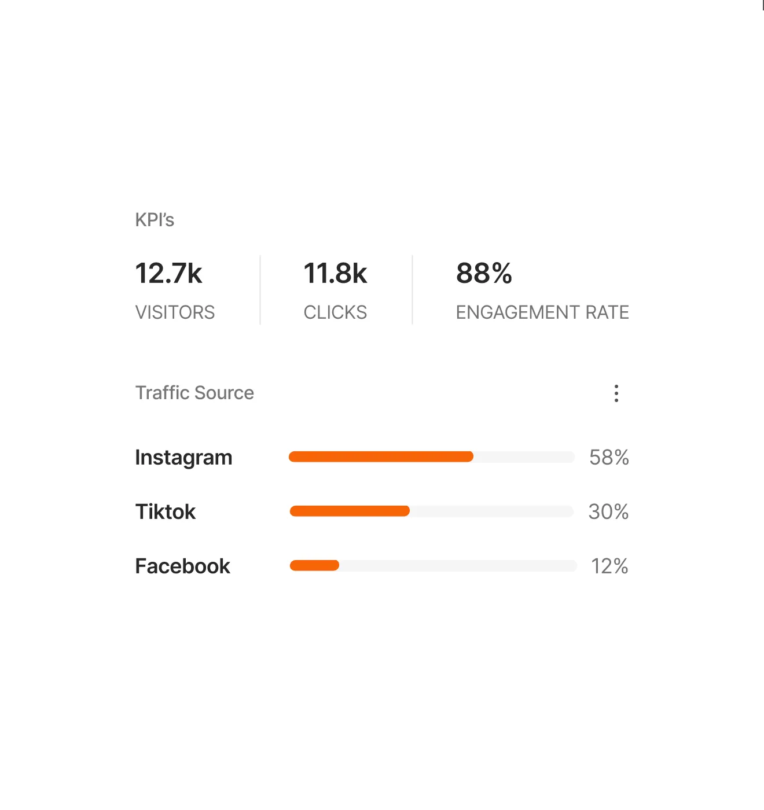Click the KPI's section heading
This screenshot has height=810, width=764.
[x=155, y=220]
